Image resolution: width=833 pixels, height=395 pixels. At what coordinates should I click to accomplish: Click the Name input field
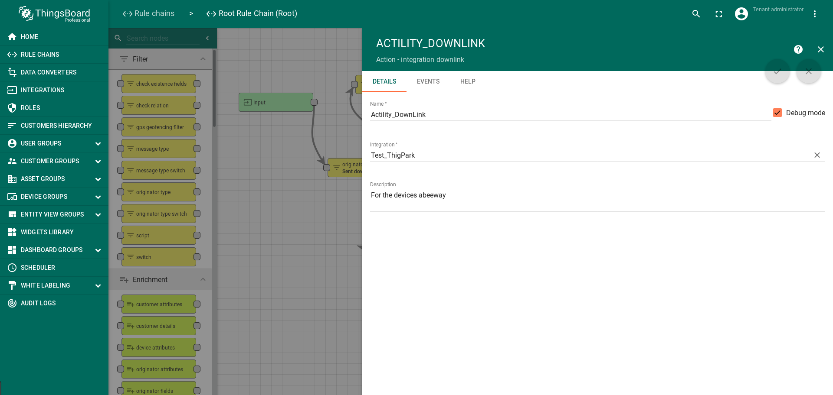(568, 114)
